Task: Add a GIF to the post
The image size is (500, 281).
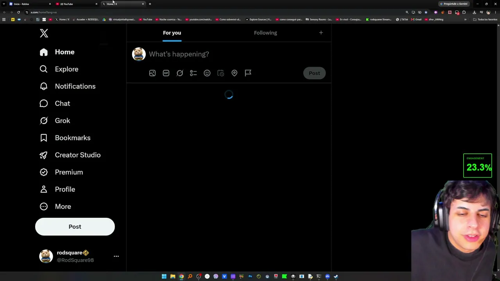Action: (x=166, y=73)
